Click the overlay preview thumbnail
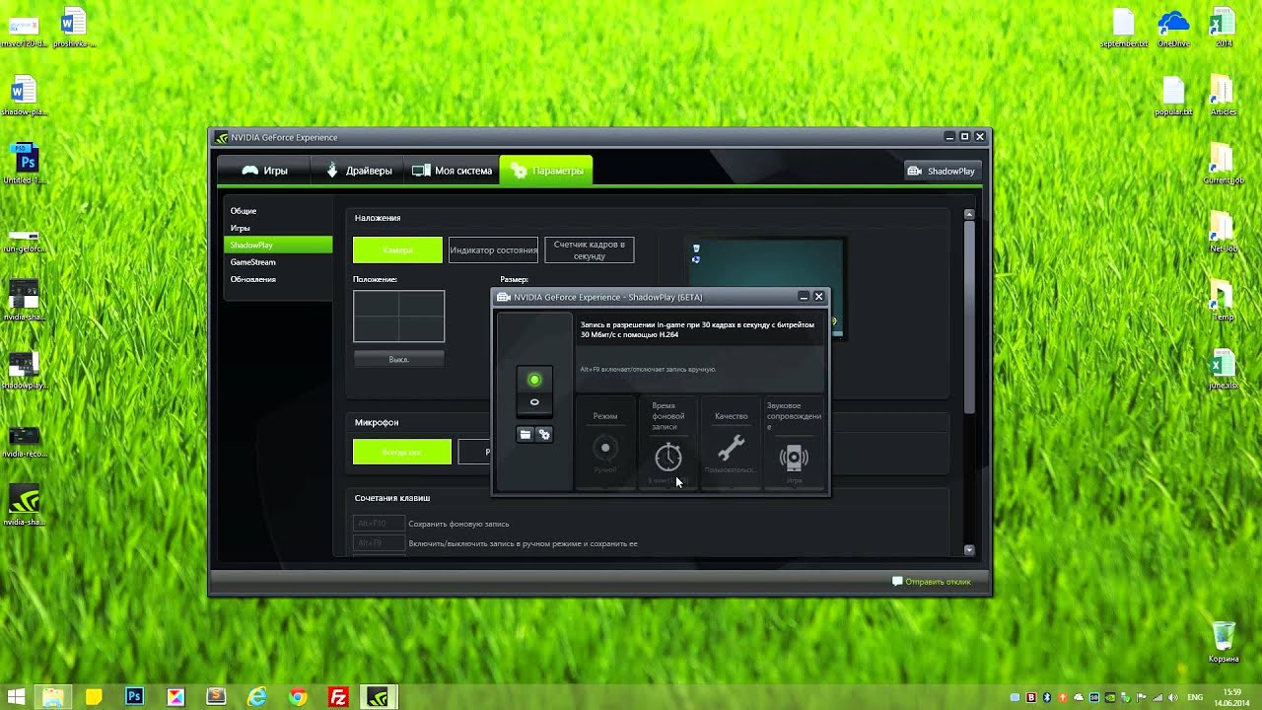The image size is (1262, 710). point(766,288)
